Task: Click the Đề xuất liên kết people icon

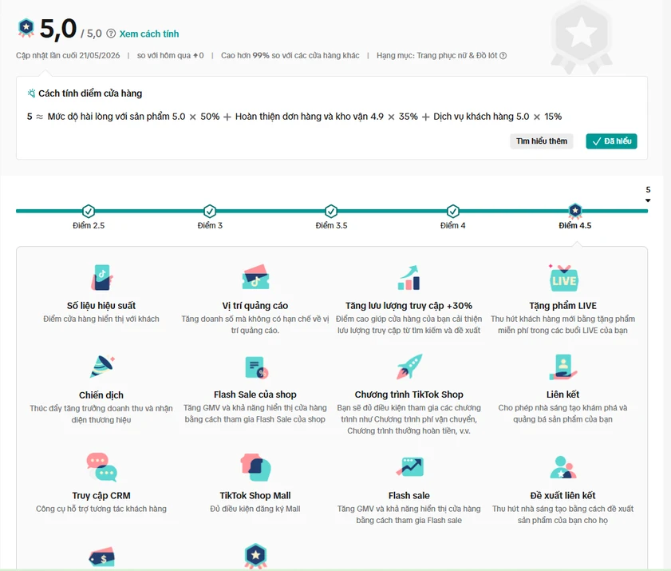Action: (x=563, y=467)
